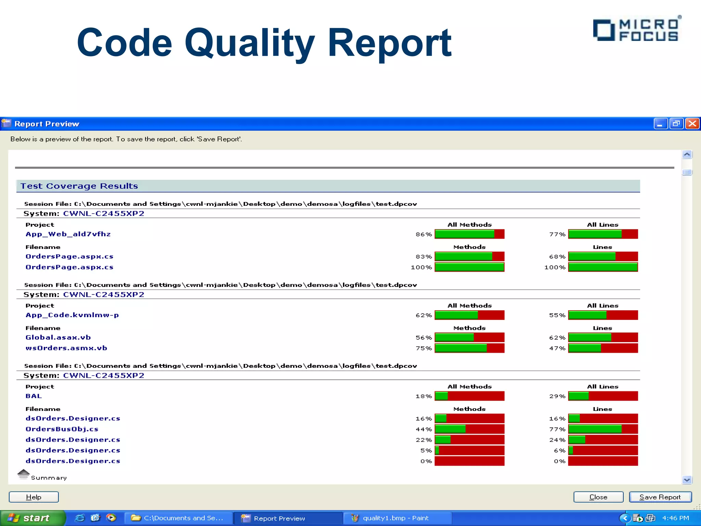
Task: Click the first system tray device icon
Action: (638, 518)
